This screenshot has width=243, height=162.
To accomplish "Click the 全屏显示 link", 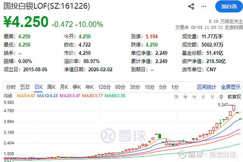I will tap(231, 87).
